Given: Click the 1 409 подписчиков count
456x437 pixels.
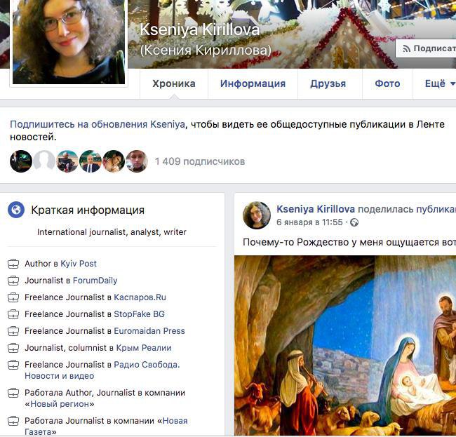Looking at the screenshot, I should [x=200, y=161].
